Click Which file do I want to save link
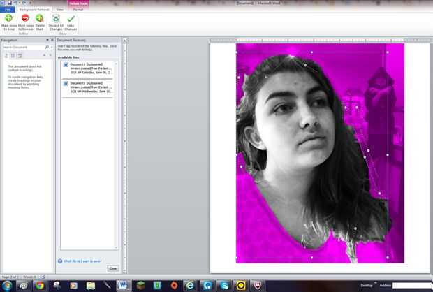The image size is (433, 292). coord(82,261)
